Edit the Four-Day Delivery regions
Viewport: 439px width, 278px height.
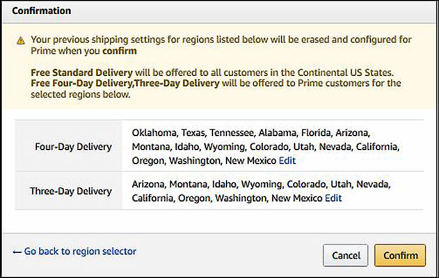[x=287, y=161]
